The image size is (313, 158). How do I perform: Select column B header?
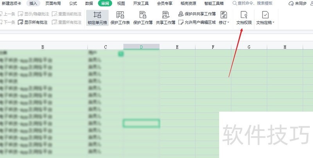(43, 47)
